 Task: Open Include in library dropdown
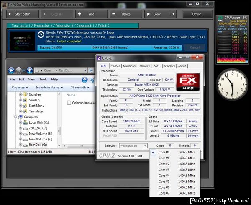click(49, 88)
